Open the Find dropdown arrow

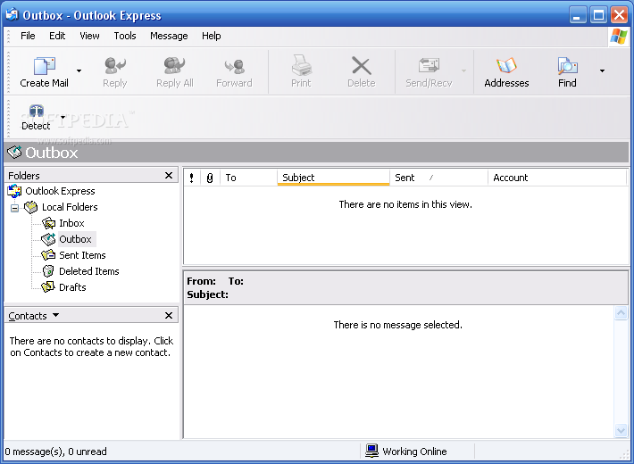pos(602,70)
